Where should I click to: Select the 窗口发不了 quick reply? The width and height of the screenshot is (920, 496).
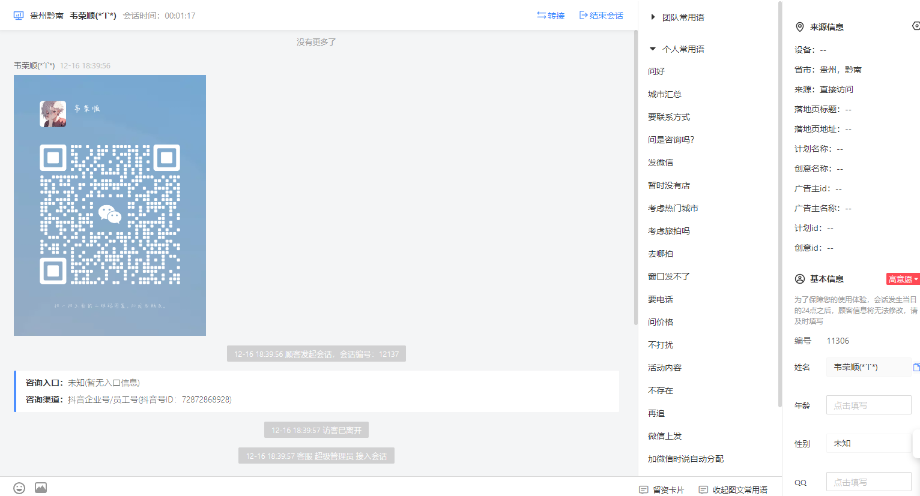[669, 276]
